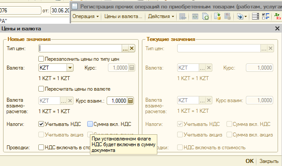Uncheck Учитывать НДС under new values
The width and height of the screenshot is (282, 166).
41,124
